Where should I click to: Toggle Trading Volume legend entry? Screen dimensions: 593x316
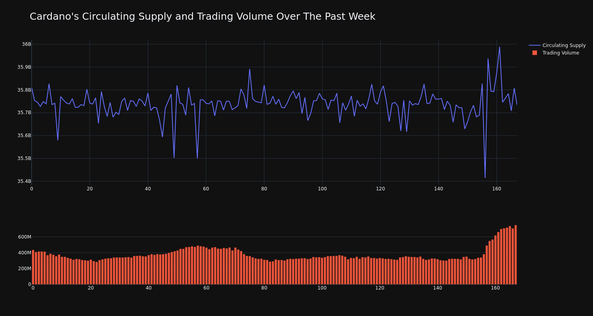click(555, 53)
